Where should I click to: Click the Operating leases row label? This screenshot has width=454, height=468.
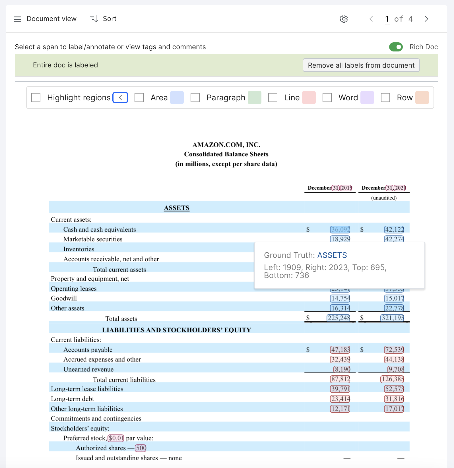tap(74, 289)
